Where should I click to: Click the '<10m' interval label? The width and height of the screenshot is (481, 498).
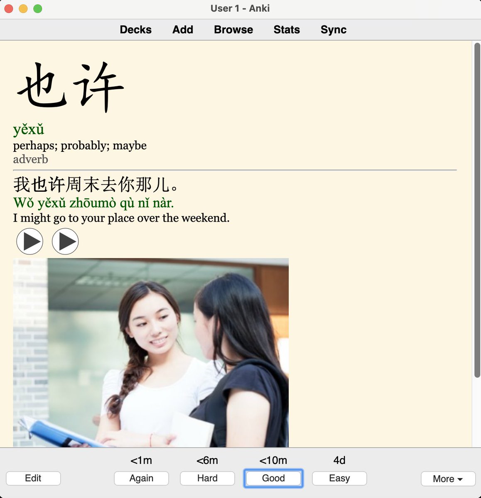coord(273,460)
